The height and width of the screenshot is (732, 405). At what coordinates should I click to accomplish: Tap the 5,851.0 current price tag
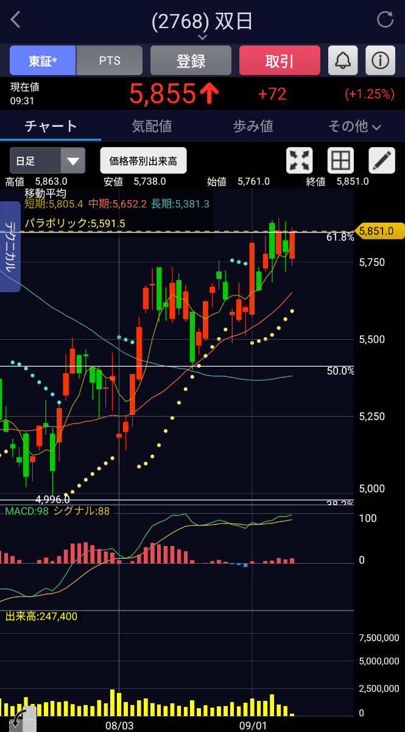coord(379,231)
